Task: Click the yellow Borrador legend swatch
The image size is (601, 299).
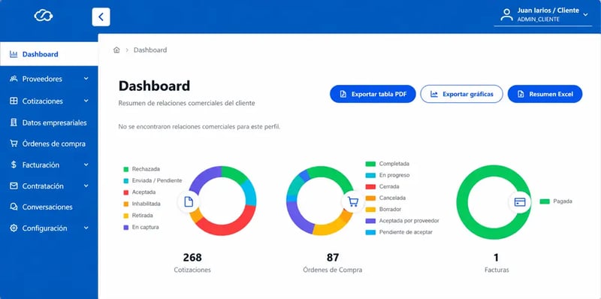Action: (x=370, y=210)
